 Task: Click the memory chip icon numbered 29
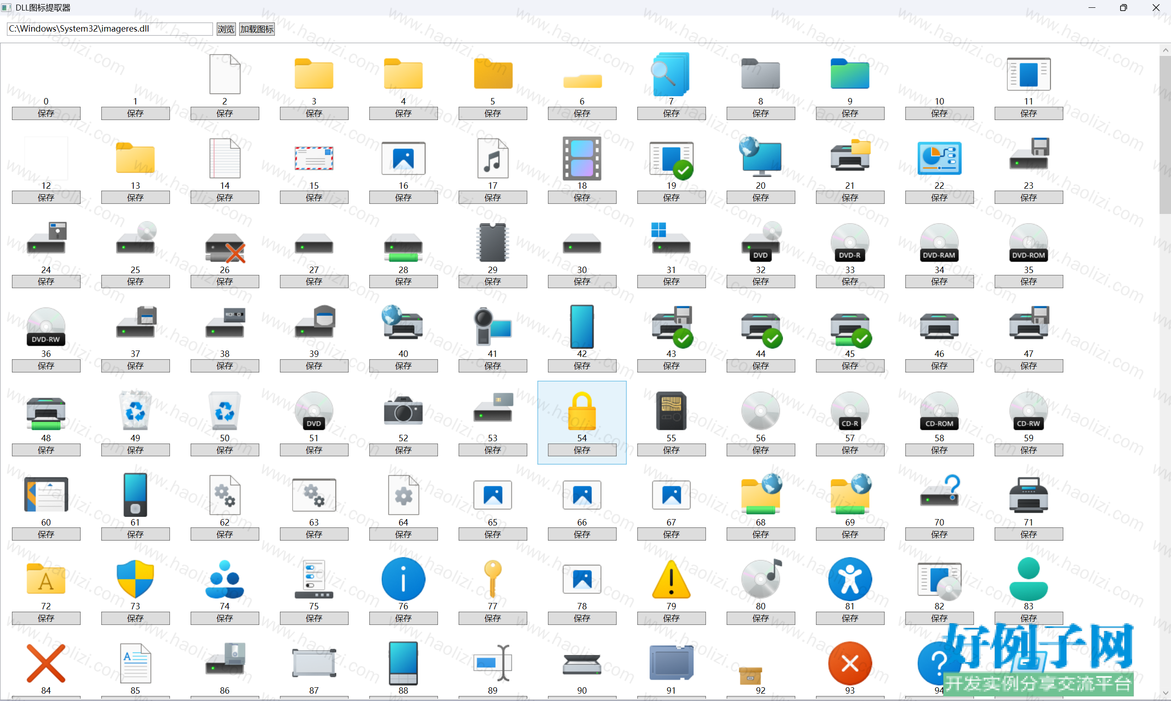[x=492, y=242]
